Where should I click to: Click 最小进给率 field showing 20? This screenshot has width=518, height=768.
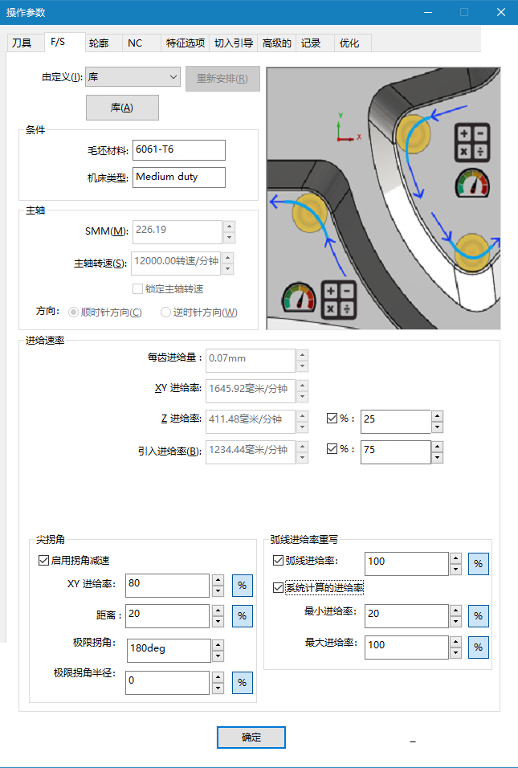(406, 615)
